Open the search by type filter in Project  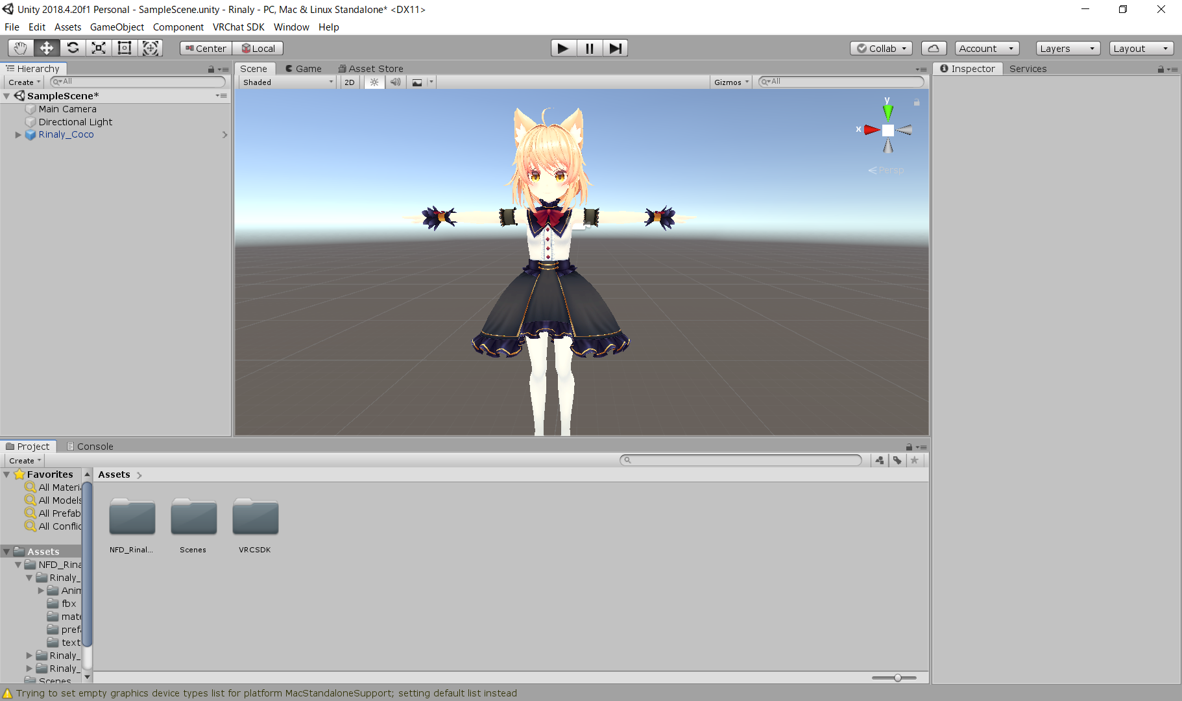coord(880,460)
